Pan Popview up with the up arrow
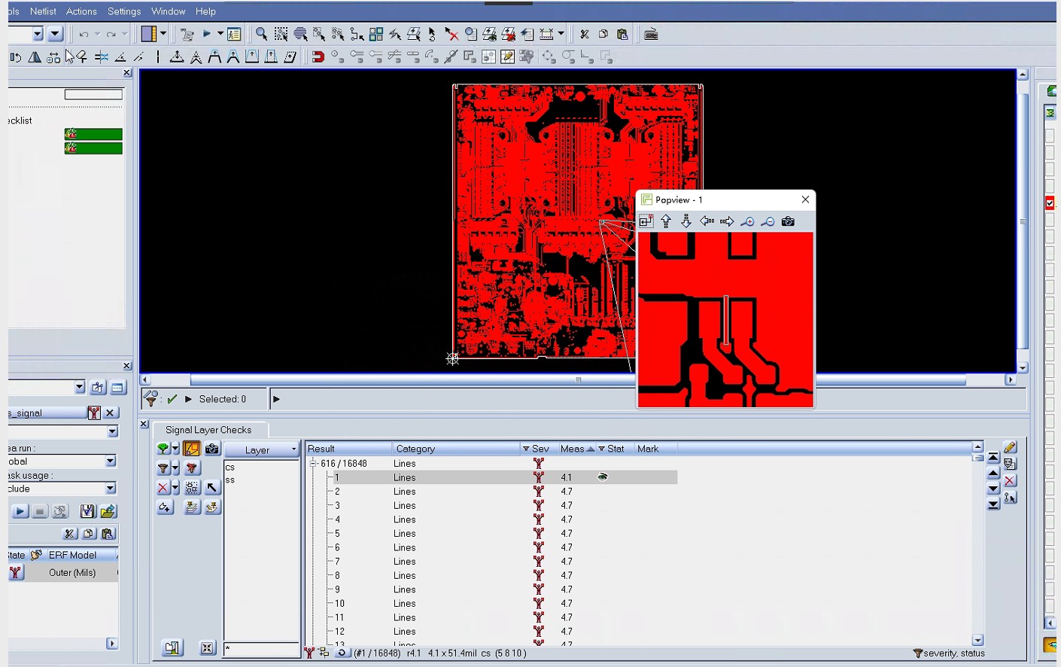Image resolution: width=1061 pixels, height=667 pixels. point(666,221)
